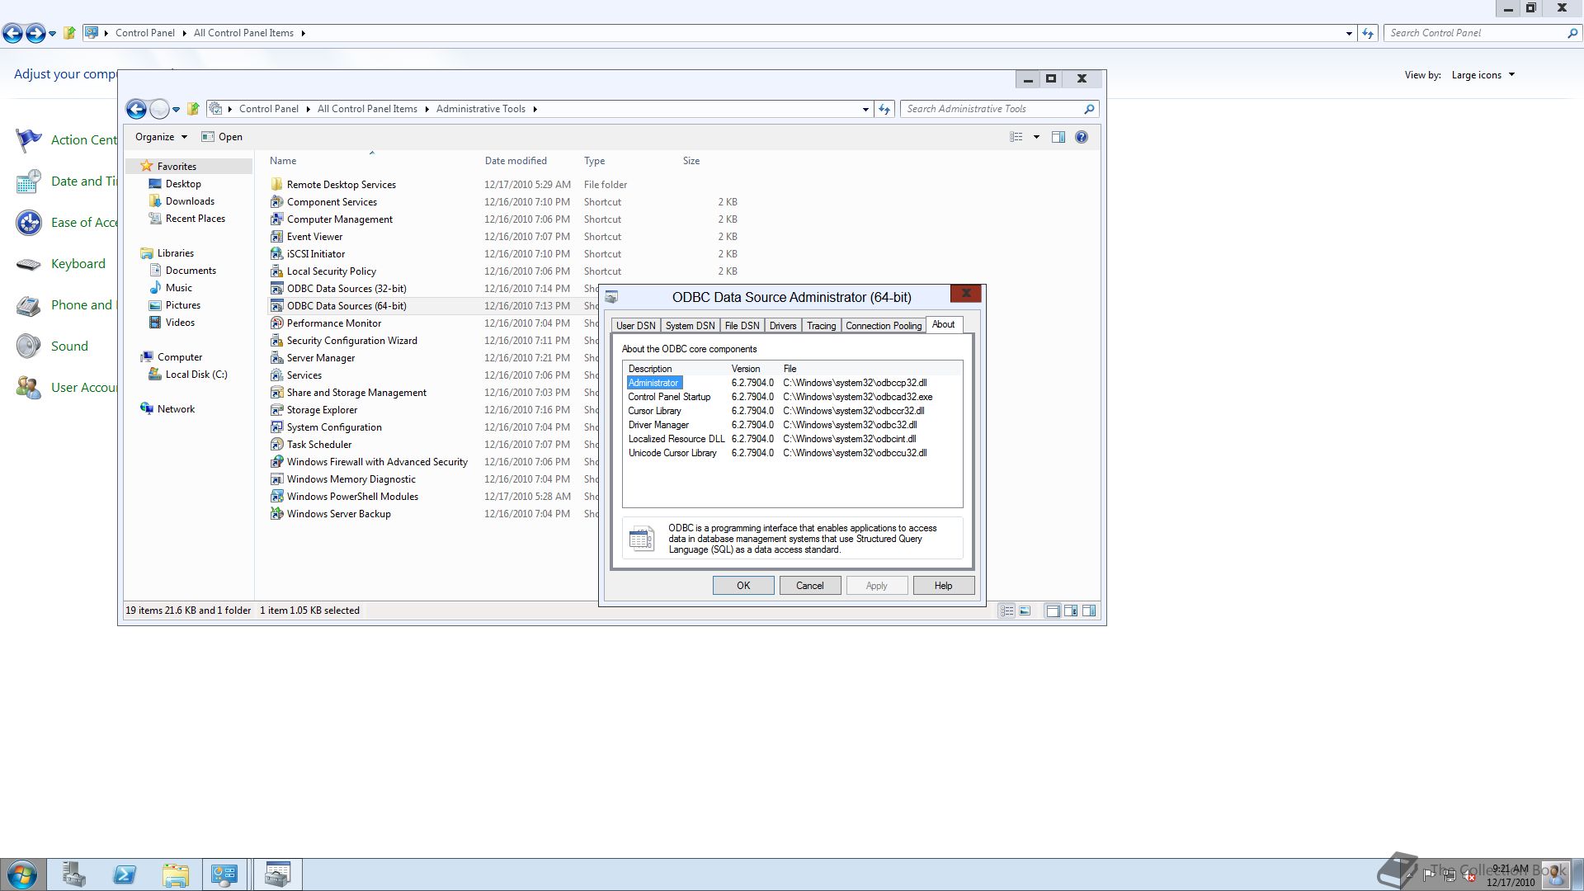
Task: Open recent pages dropdown next to Forward arrow
Action: tap(176, 109)
